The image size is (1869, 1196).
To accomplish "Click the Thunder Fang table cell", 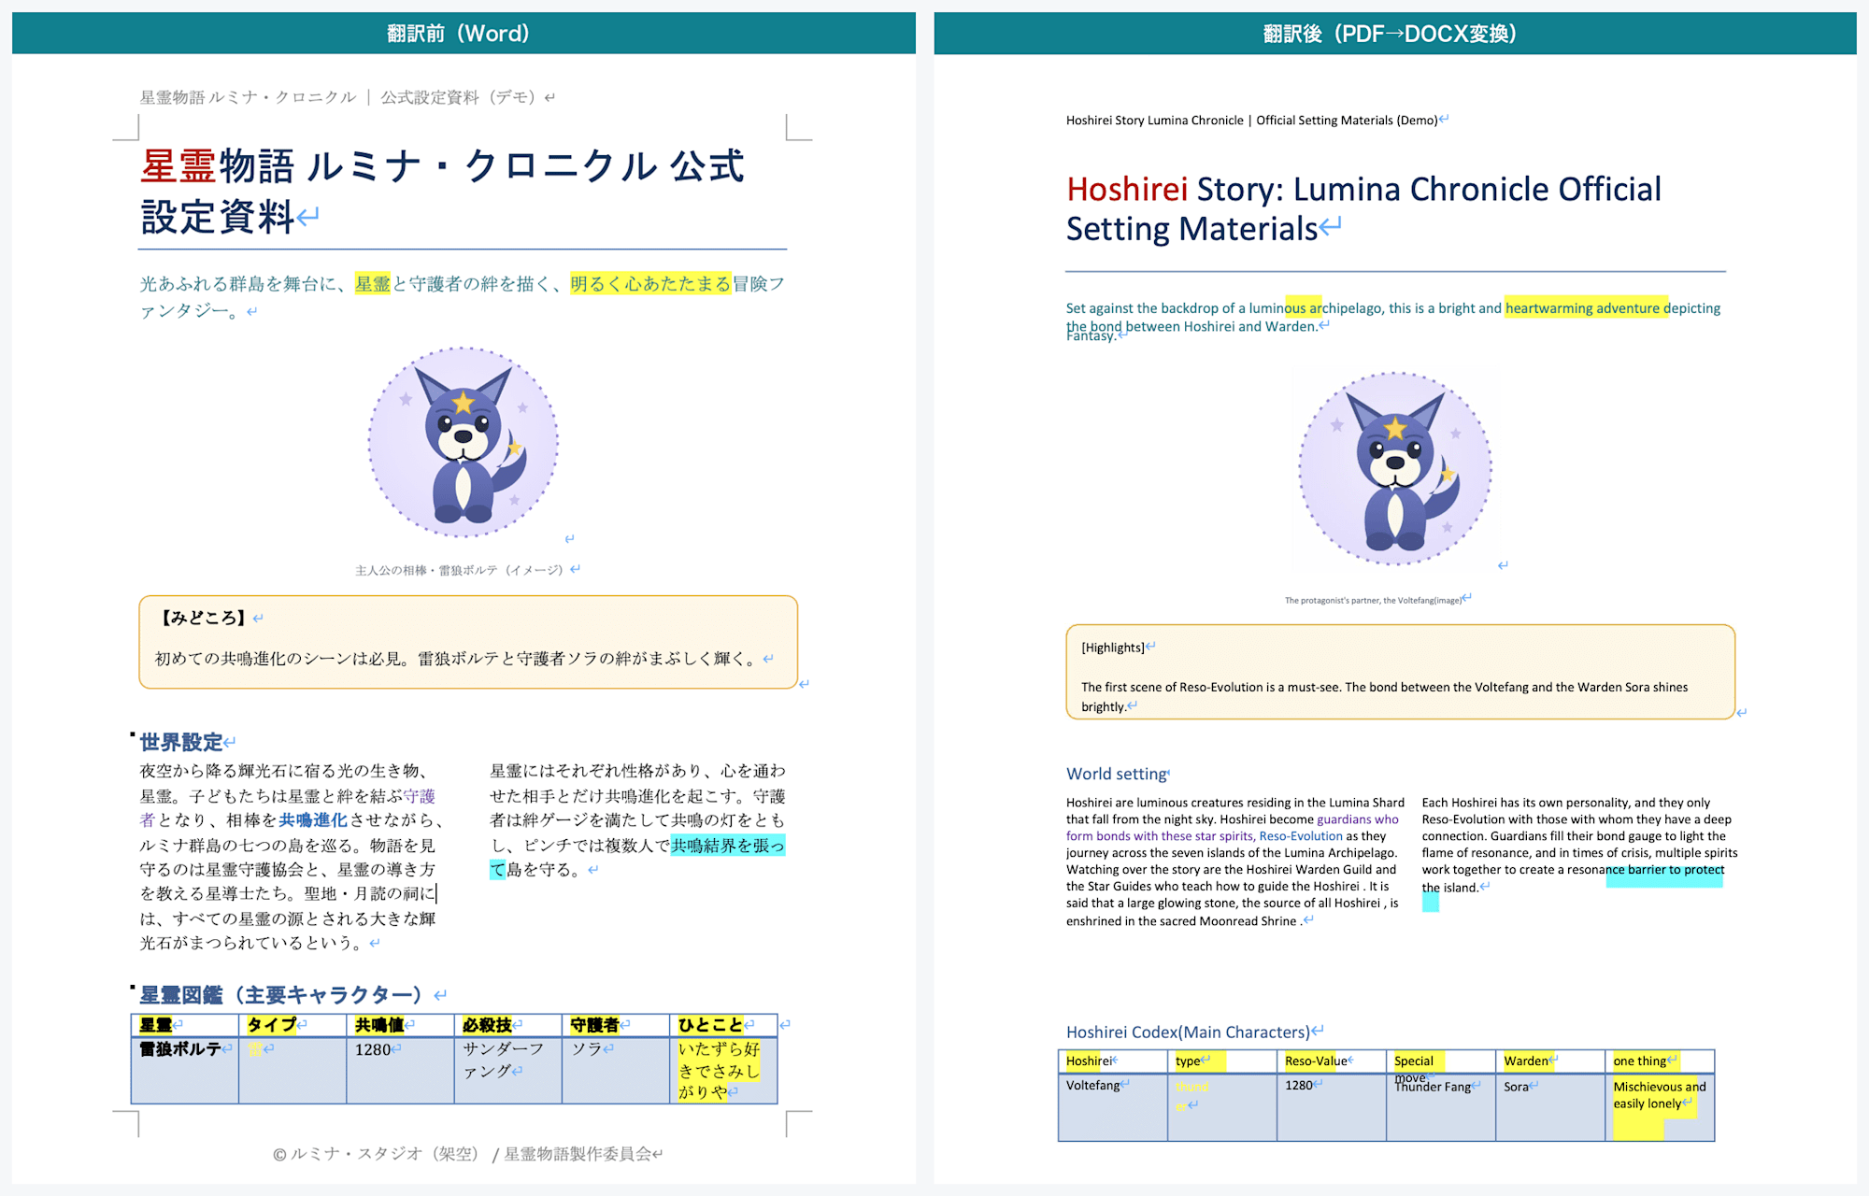I will (1441, 1107).
